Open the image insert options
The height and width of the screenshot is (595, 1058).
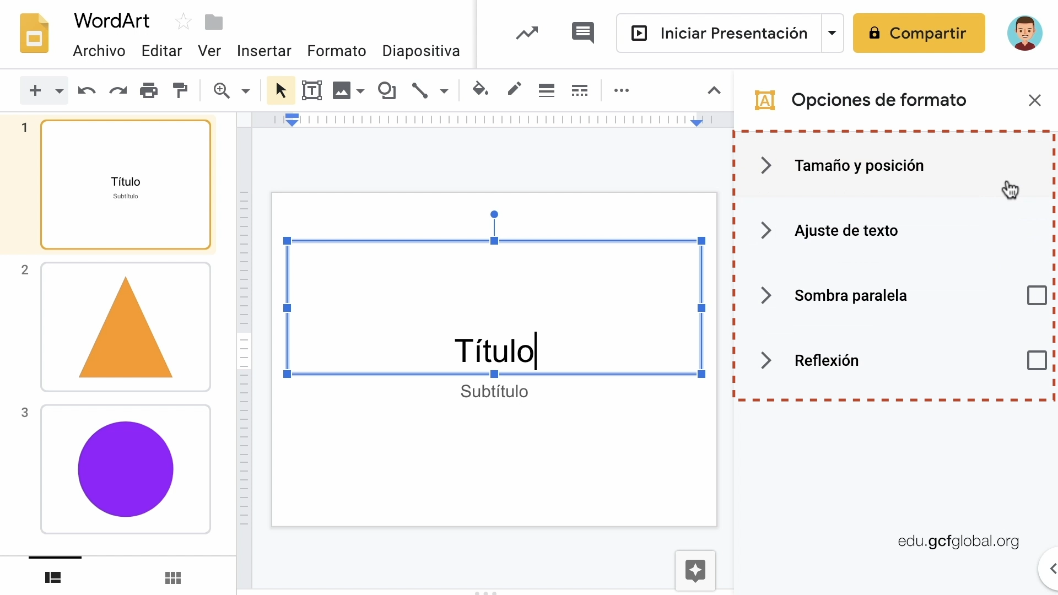[358, 90]
